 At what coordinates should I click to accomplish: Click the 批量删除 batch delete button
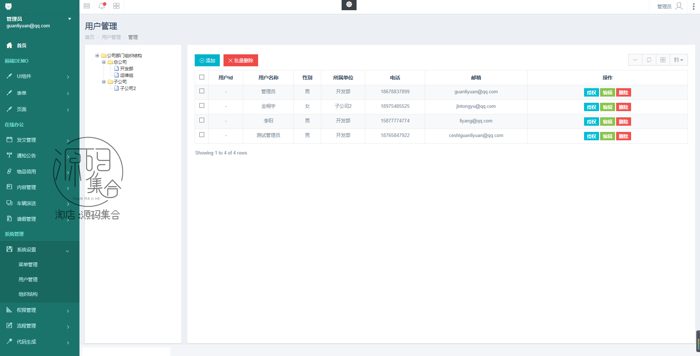click(x=241, y=60)
